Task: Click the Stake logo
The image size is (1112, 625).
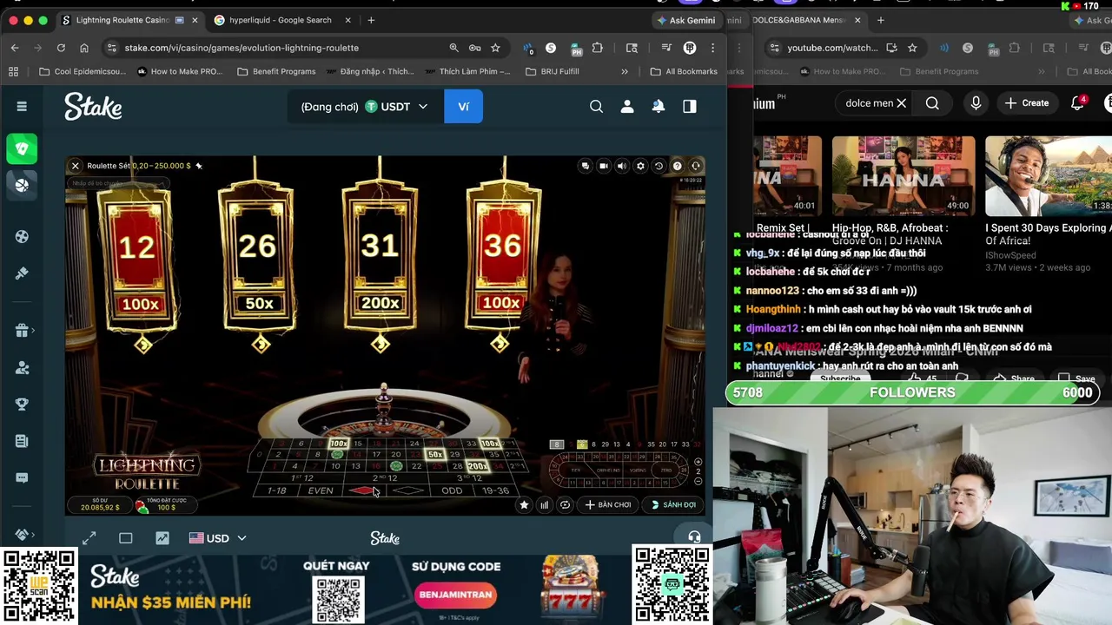Action: (93, 106)
